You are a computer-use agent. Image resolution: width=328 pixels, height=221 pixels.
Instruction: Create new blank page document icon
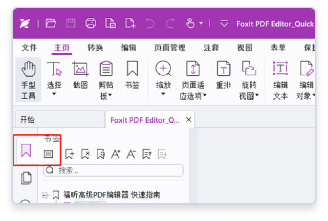click(130, 23)
